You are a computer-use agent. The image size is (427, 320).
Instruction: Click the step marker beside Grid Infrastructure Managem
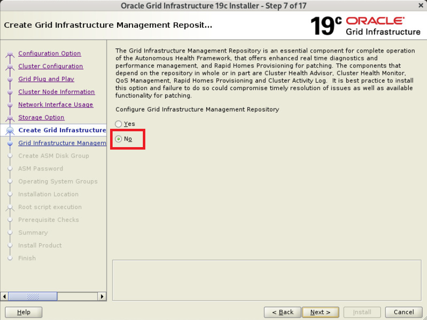point(10,143)
